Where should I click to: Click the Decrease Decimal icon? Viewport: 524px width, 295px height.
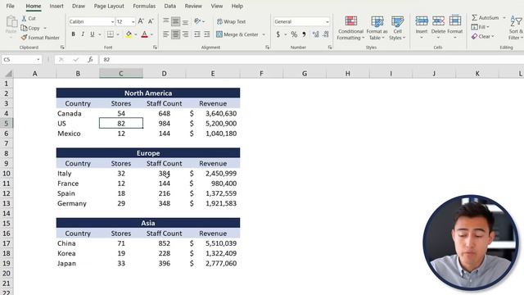pos(326,34)
